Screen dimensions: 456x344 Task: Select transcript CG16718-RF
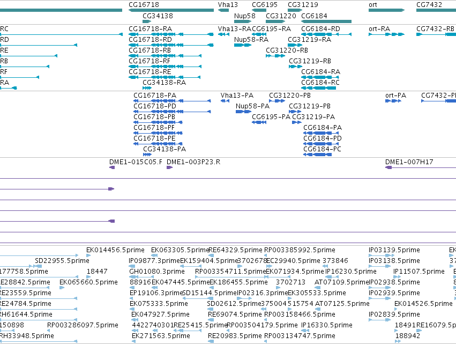tap(149, 61)
